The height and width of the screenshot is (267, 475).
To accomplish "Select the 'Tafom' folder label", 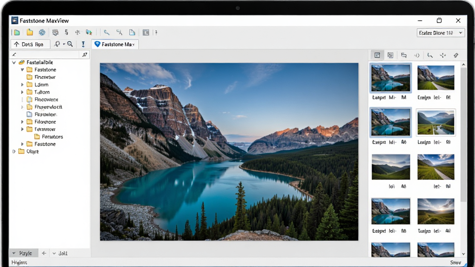I will click(x=42, y=92).
